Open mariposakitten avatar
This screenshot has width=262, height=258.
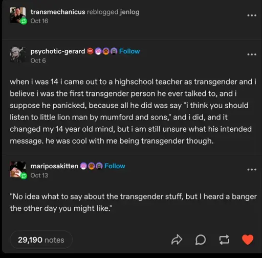point(18,170)
